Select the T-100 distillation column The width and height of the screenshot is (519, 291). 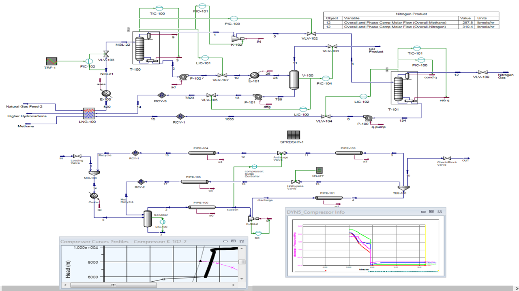click(140, 48)
